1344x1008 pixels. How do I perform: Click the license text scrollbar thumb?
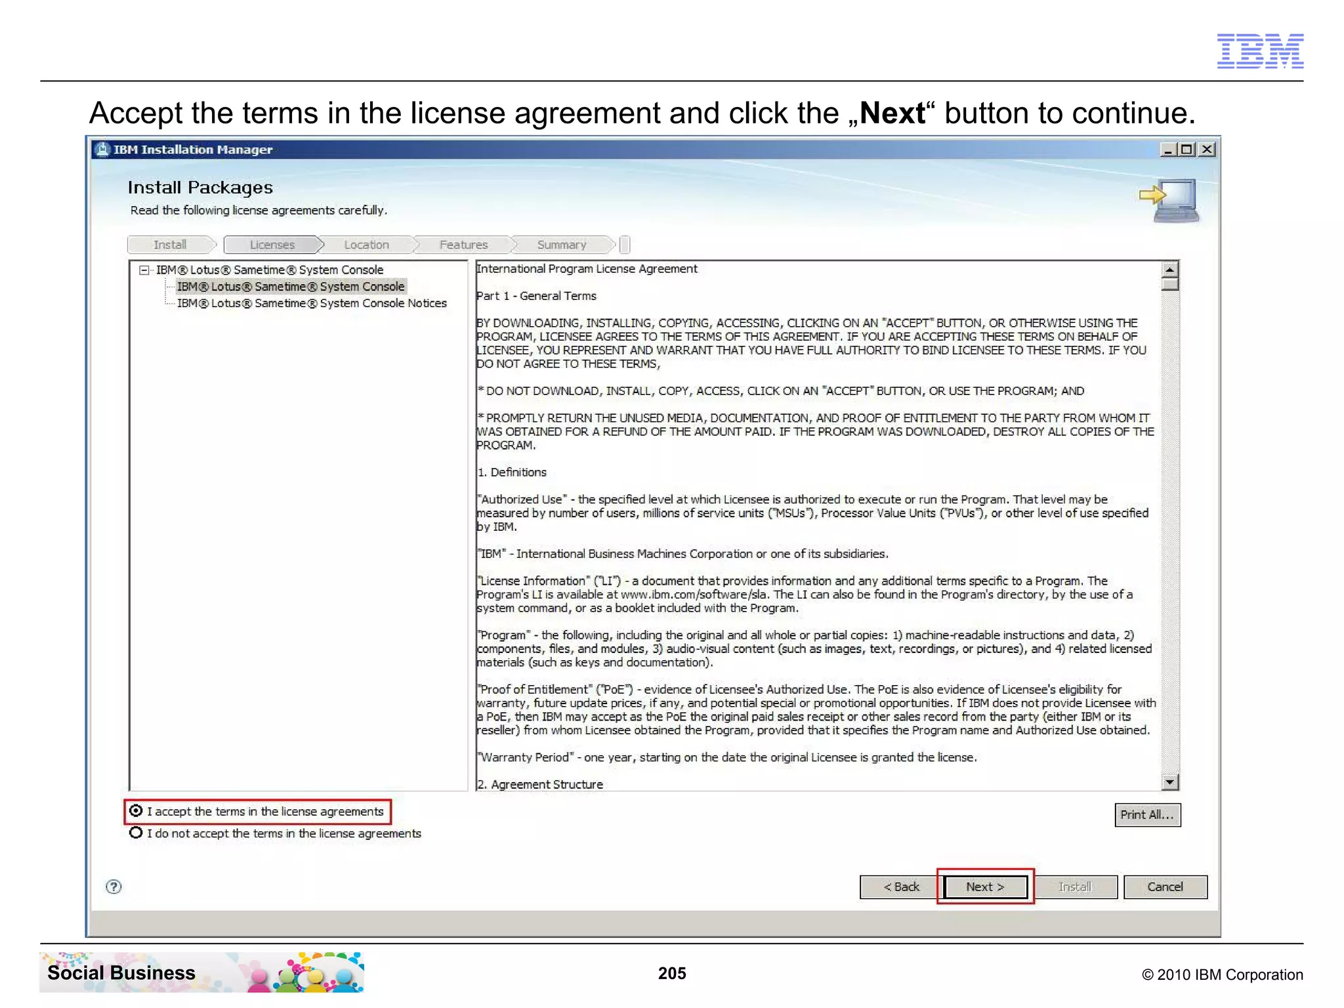tap(1169, 284)
